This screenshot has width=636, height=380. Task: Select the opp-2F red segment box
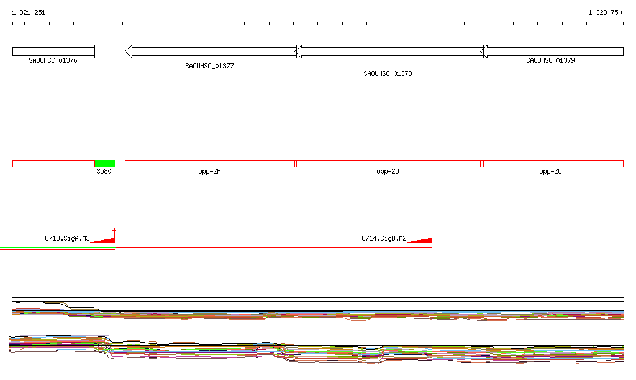210,164
